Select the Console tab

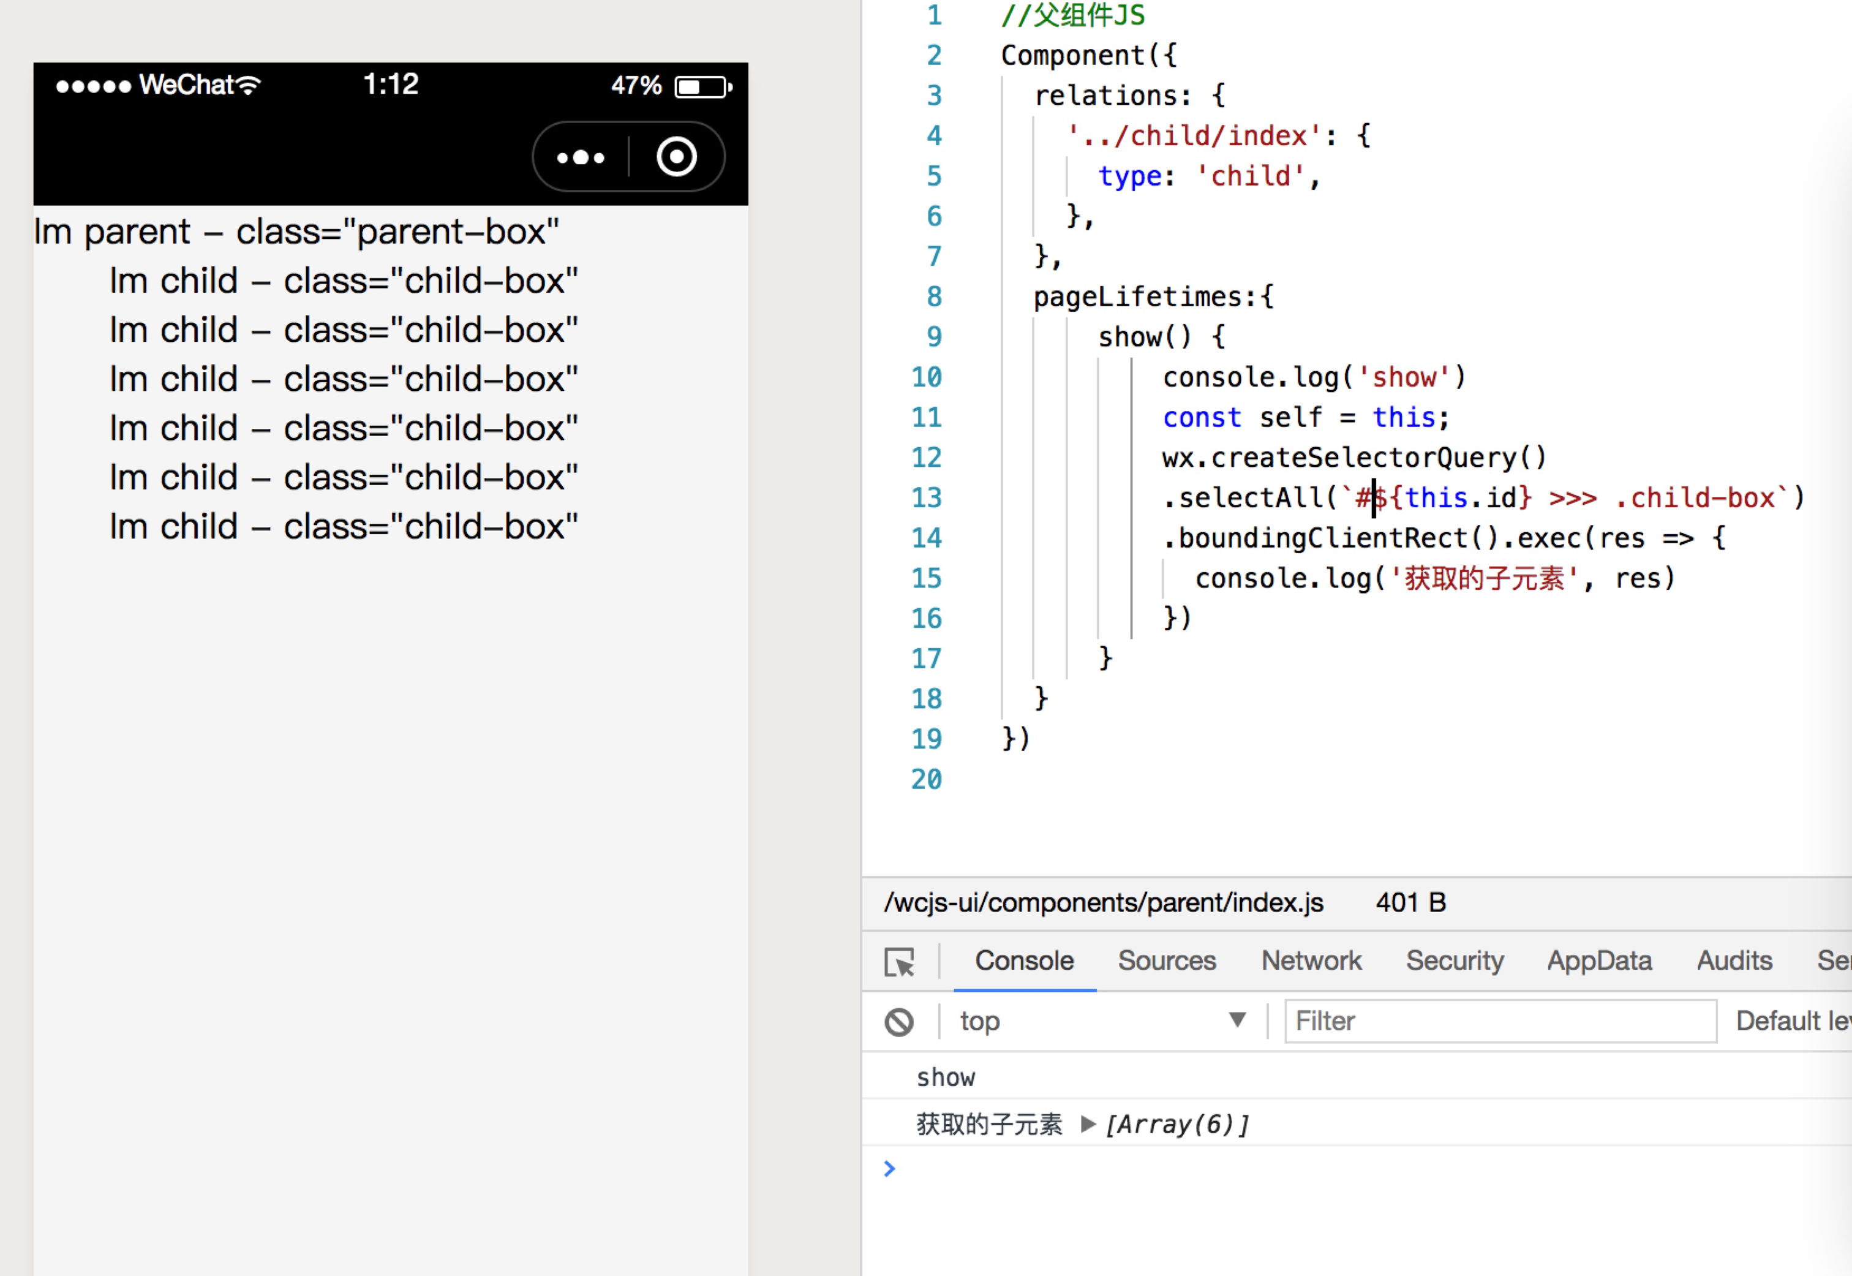coord(1024,960)
